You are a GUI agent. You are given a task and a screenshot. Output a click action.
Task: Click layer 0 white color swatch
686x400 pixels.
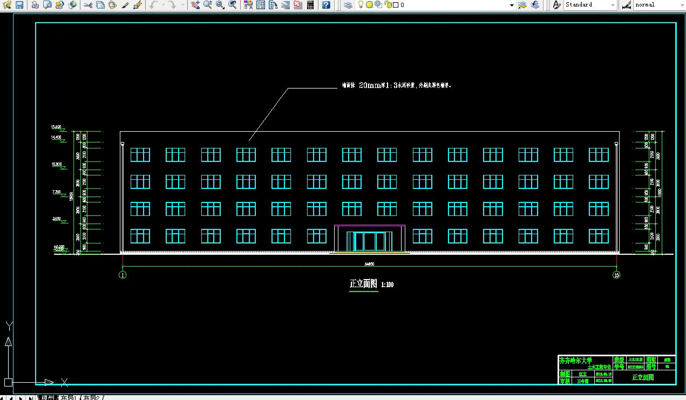(396, 5)
